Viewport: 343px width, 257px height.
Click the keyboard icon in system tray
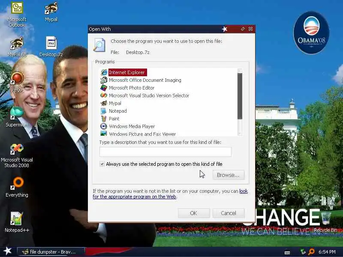pos(287,252)
